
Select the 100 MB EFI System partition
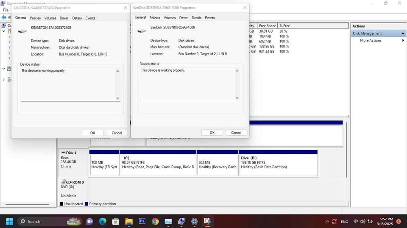tap(104, 163)
